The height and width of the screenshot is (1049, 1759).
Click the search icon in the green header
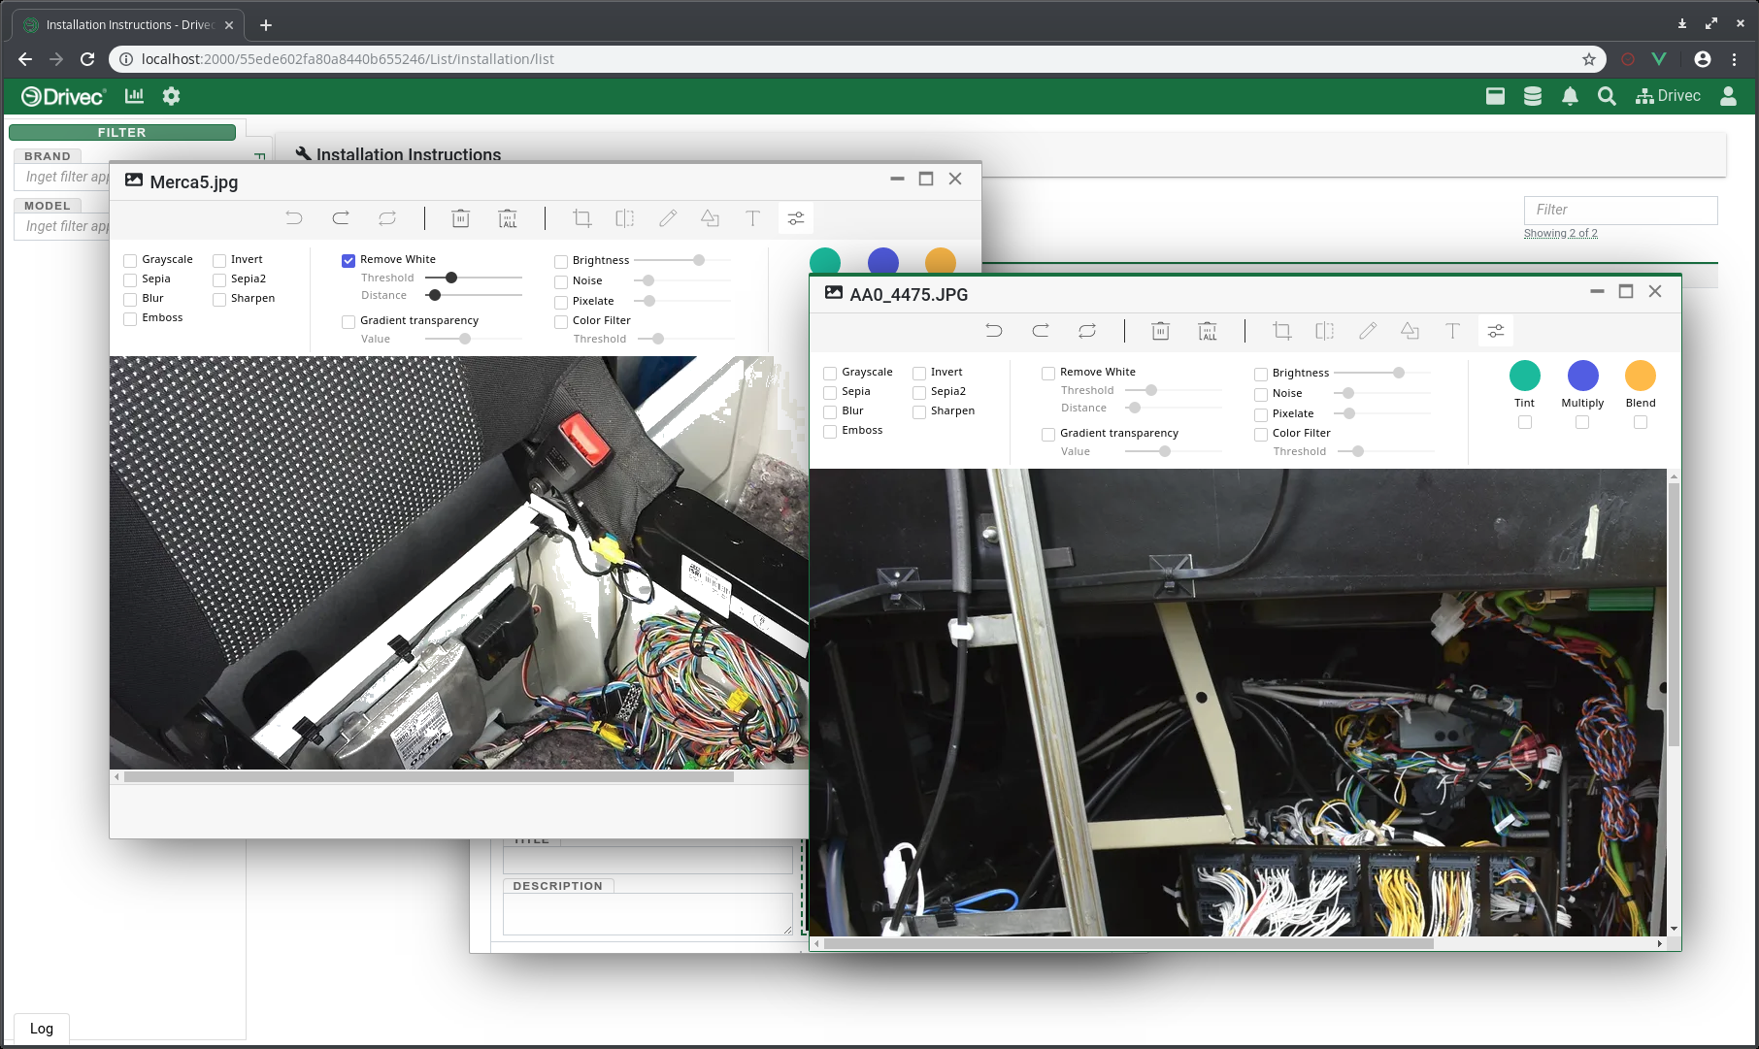(1607, 96)
